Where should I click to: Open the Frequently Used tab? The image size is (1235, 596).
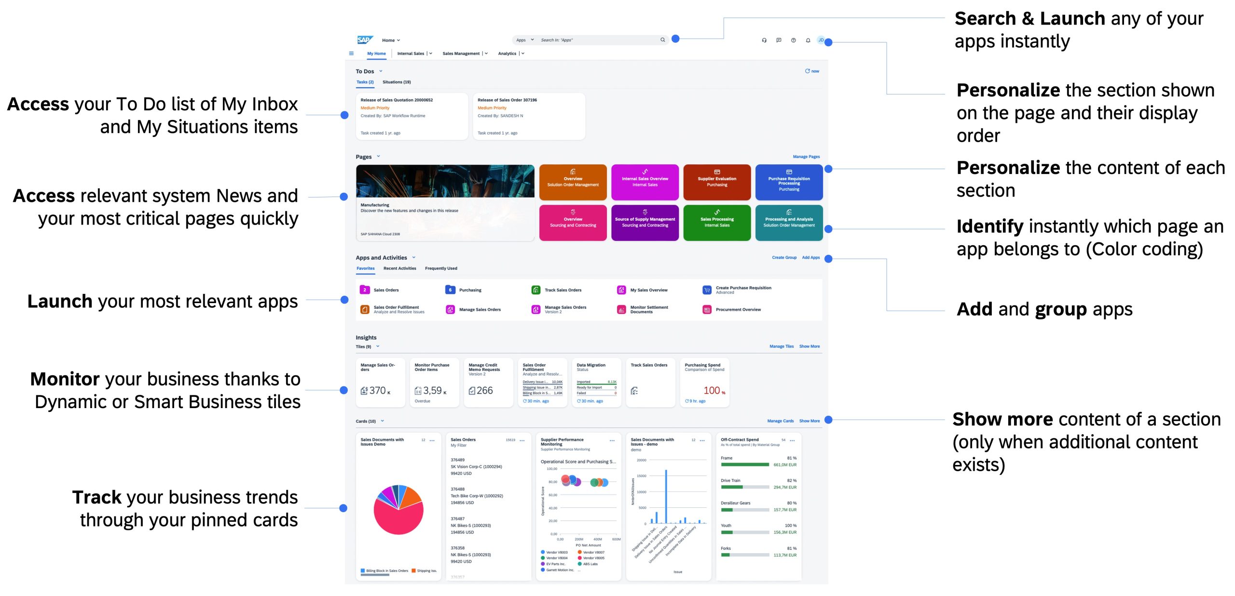pyautogui.click(x=441, y=268)
